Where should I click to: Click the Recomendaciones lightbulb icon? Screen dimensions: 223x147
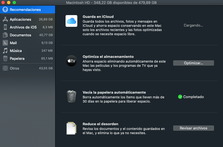(x=5, y=10)
